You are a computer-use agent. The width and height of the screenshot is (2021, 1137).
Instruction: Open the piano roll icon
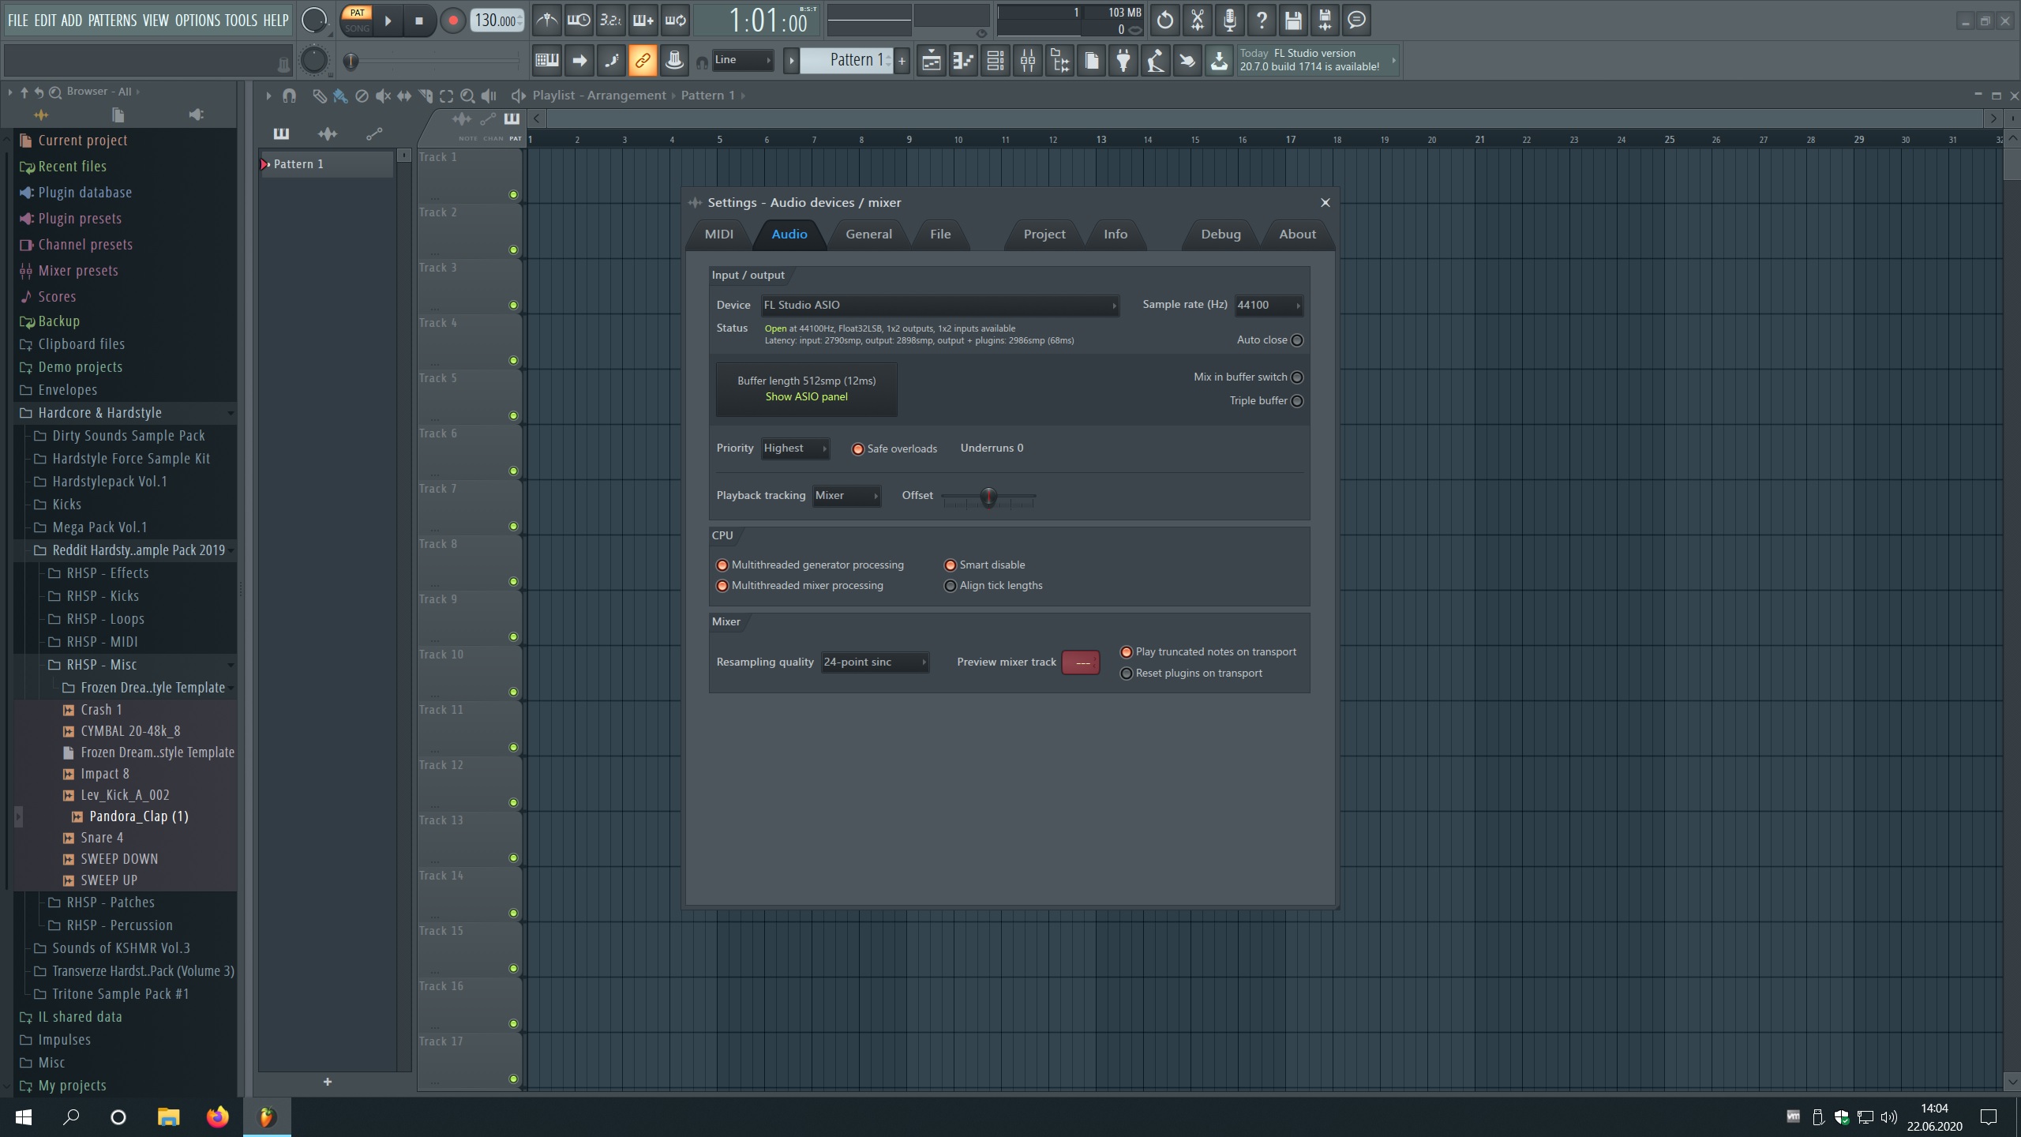(x=963, y=61)
